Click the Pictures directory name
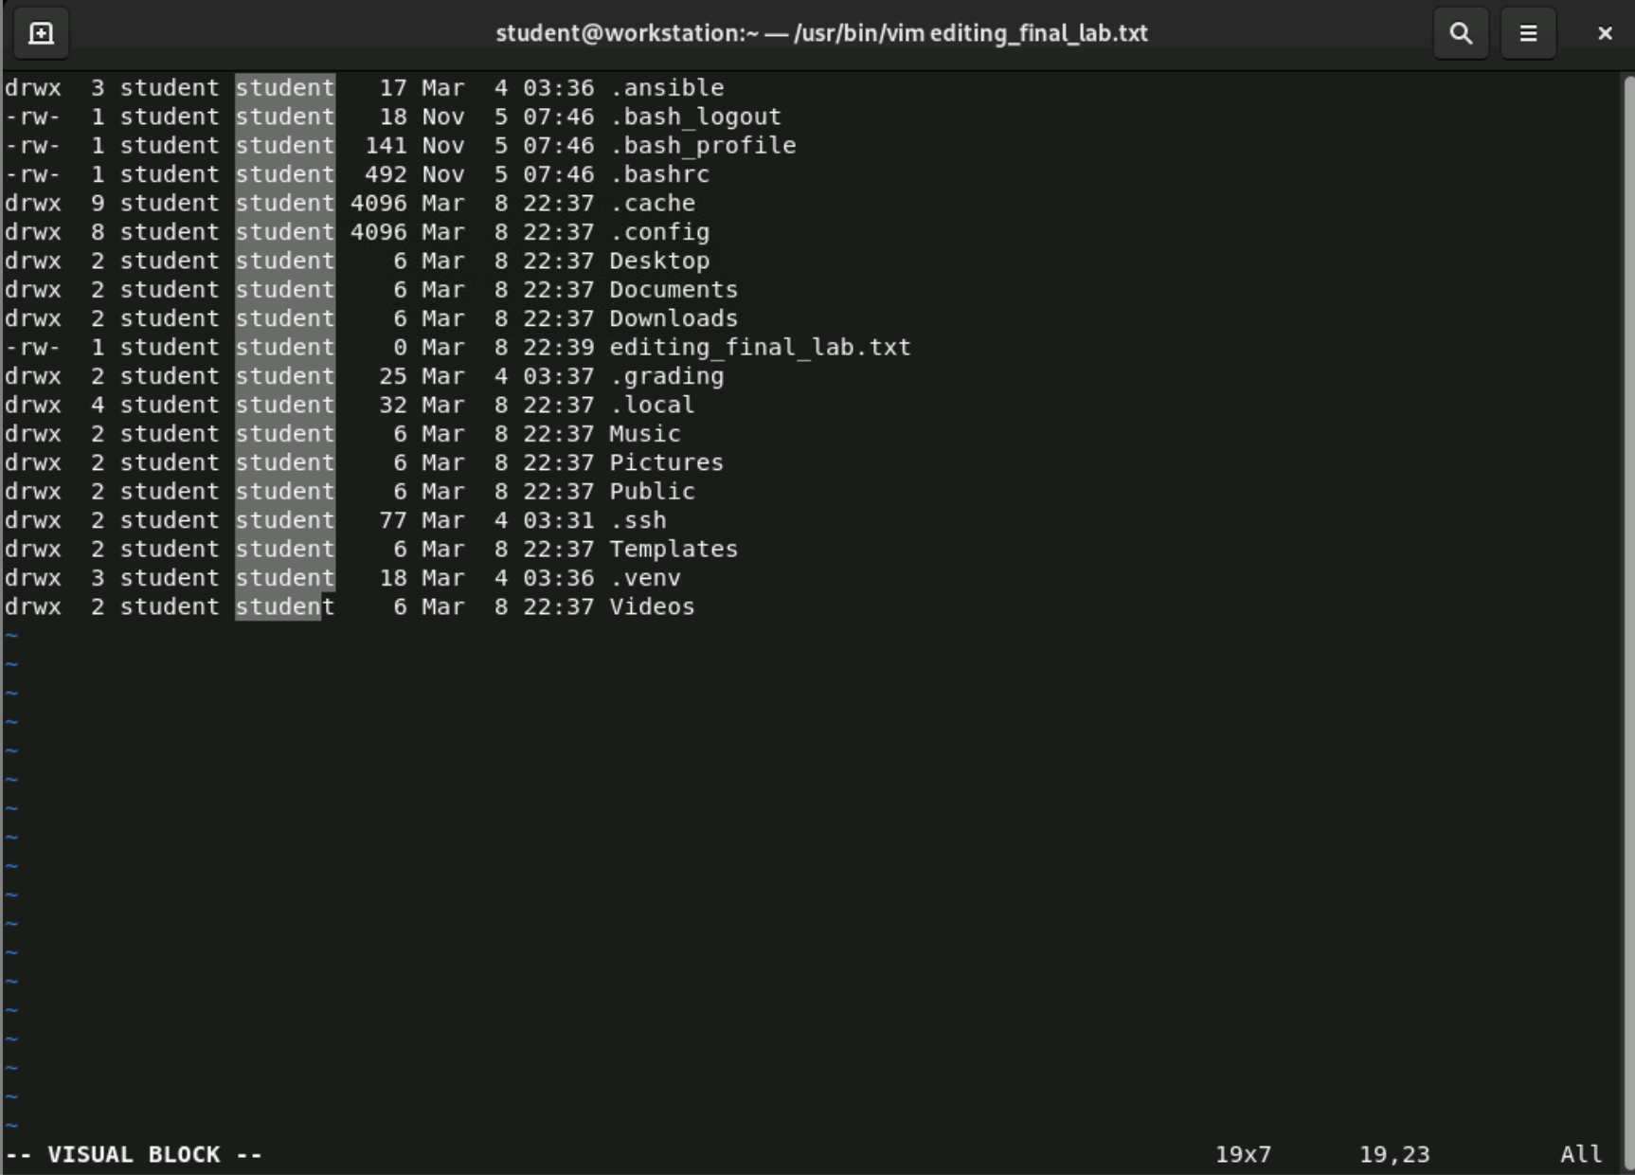This screenshot has width=1635, height=1175. (667, 462)
